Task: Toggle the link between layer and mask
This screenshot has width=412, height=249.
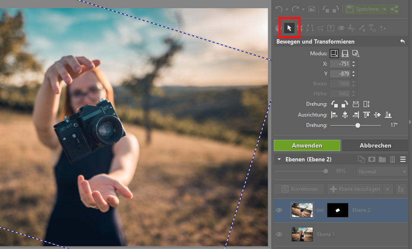Action: click(x=320, y=210)
